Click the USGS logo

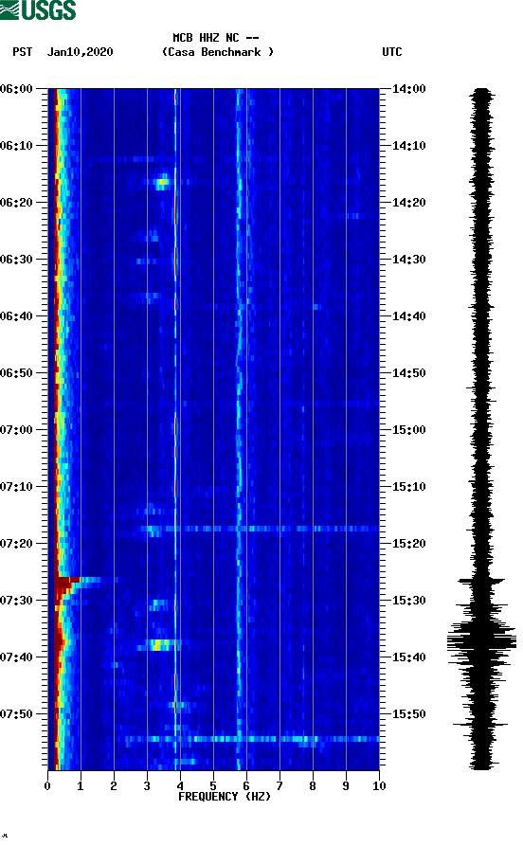tap(38, 9)
